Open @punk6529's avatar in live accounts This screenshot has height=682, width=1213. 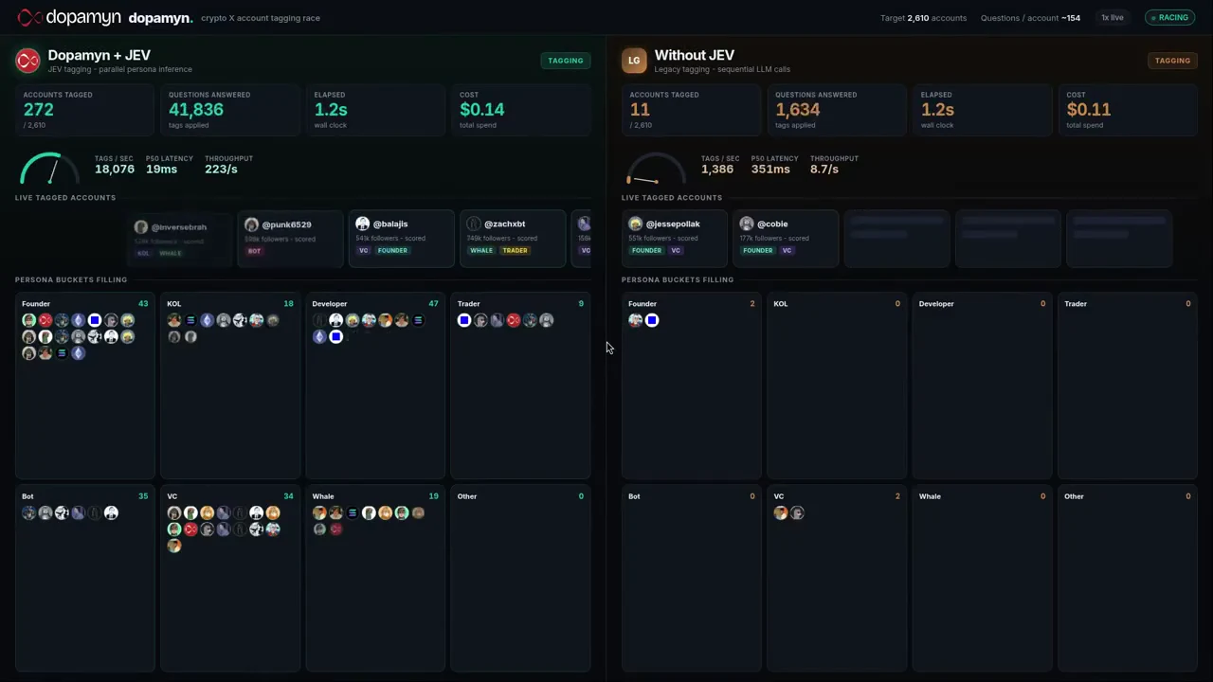pyautogui.click(x=251, y=224)
